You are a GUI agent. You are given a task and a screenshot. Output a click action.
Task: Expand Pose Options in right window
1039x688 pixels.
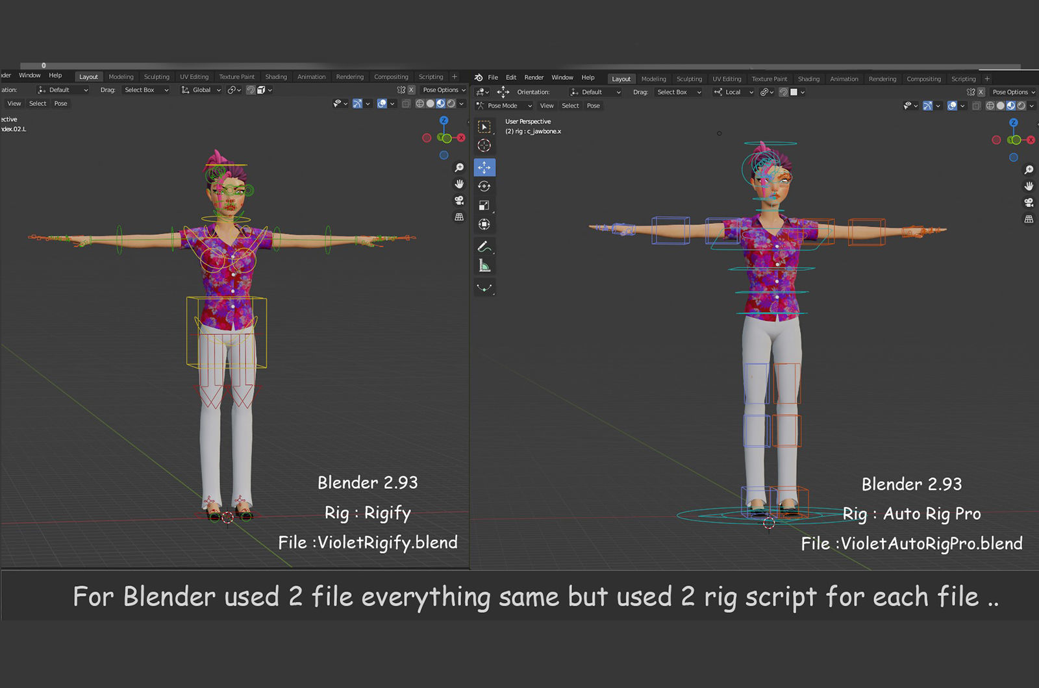[1014, 92]
